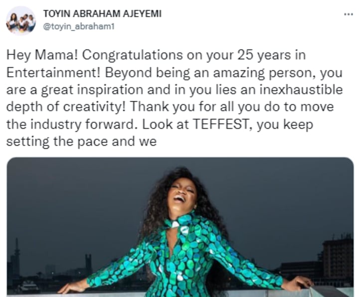Viewport: 359px width, 297px height.
Task: Click the green sequin dress collar in photo
Action: tap(179, 221)
